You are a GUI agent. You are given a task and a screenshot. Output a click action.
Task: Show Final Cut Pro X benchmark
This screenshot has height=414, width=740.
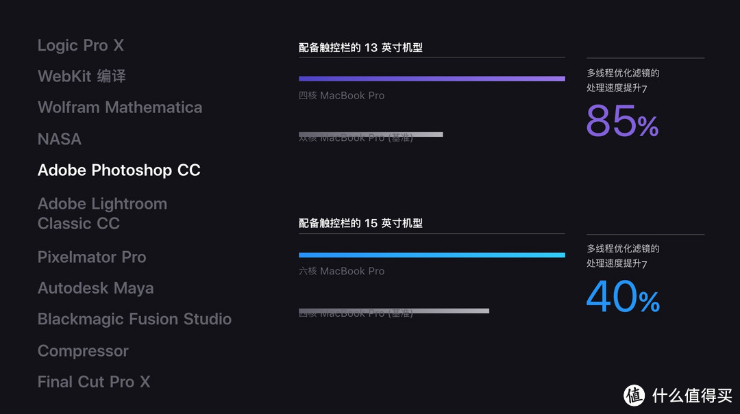(94, 381)
